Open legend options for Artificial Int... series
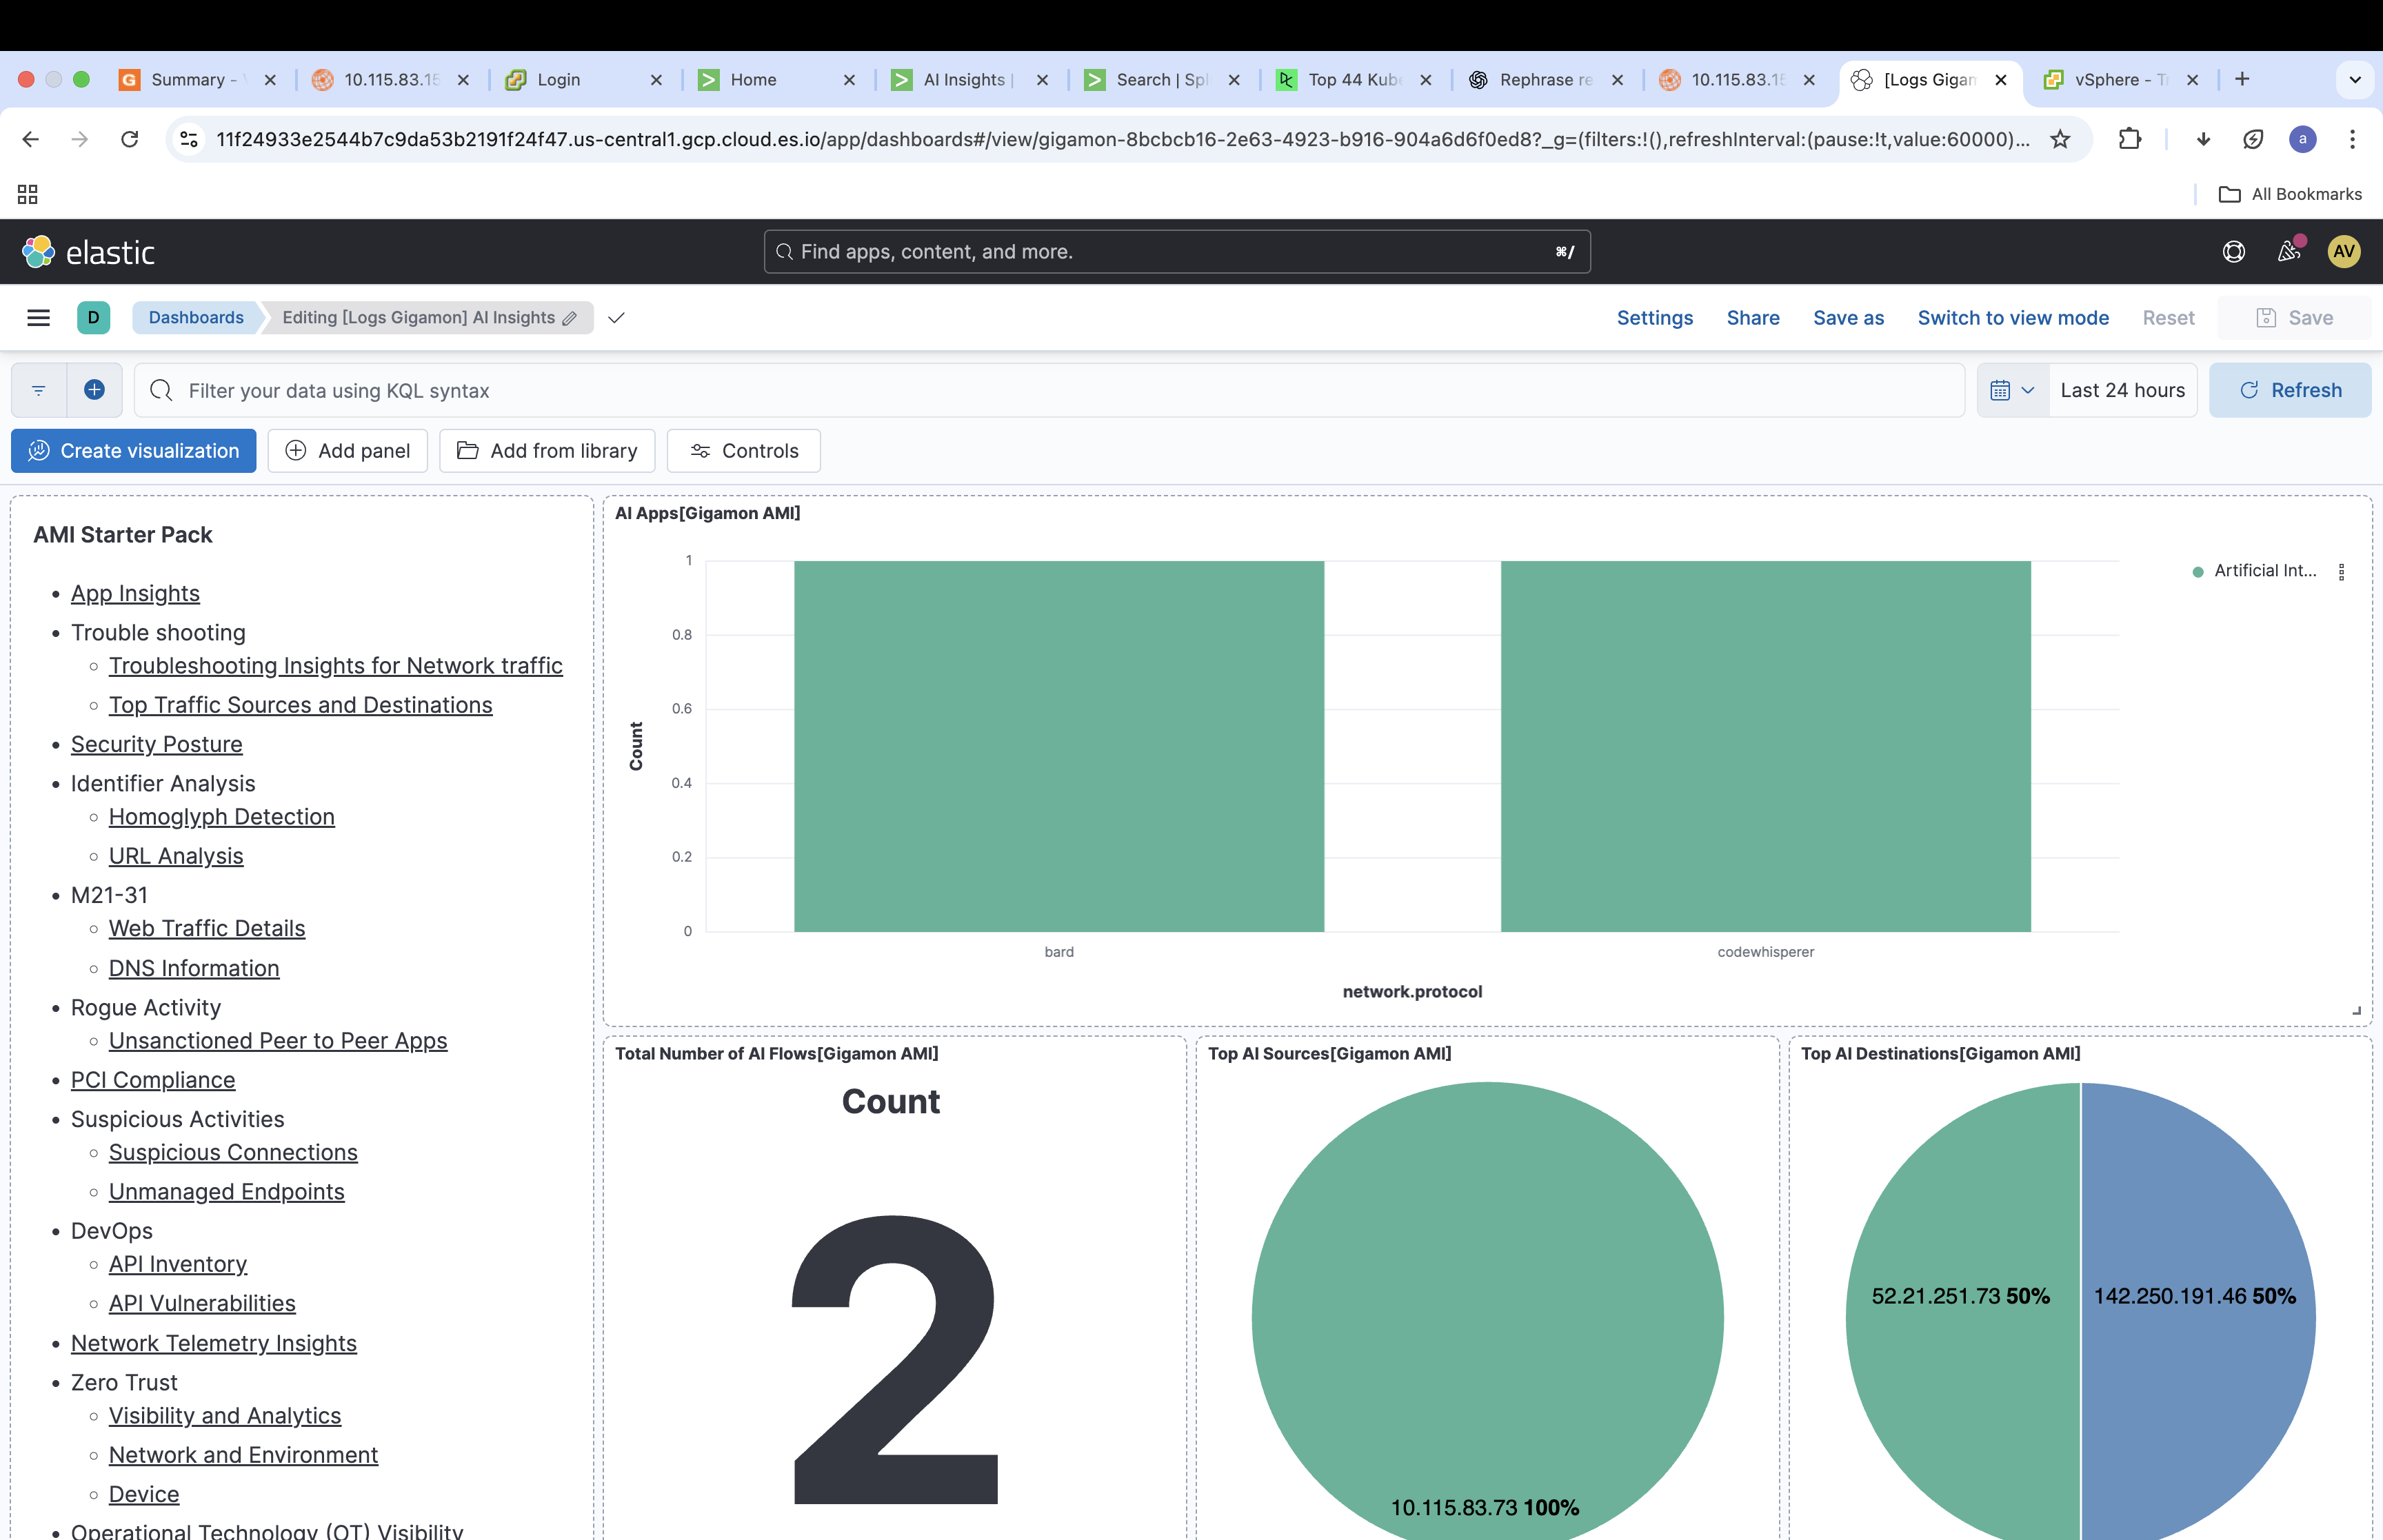Screen dimensions: 2383x1540 [2341, 571]
